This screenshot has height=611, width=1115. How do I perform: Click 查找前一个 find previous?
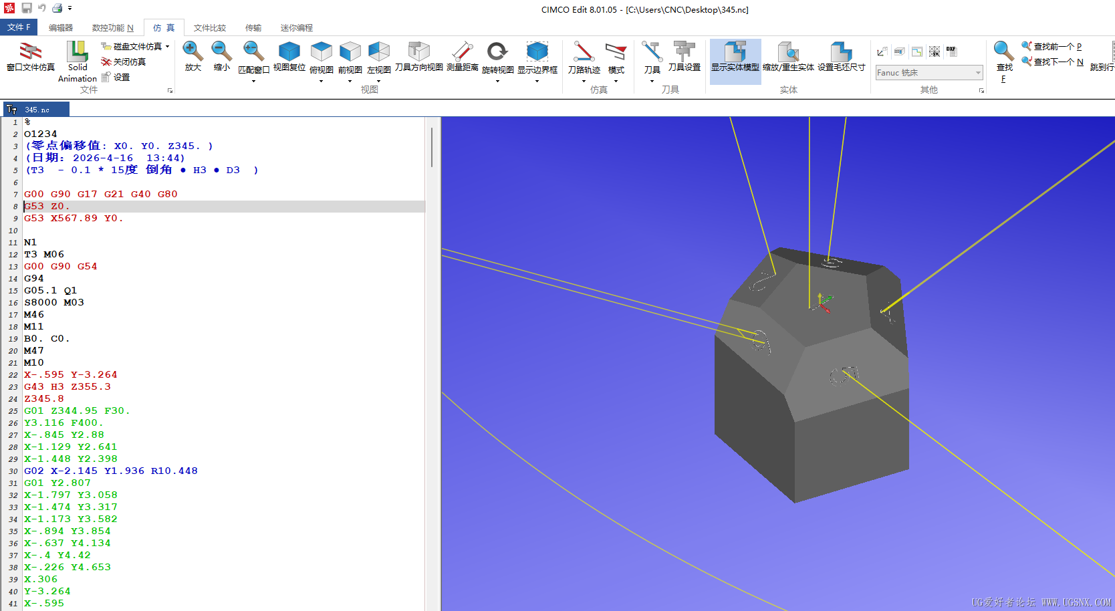[1051, 46]
